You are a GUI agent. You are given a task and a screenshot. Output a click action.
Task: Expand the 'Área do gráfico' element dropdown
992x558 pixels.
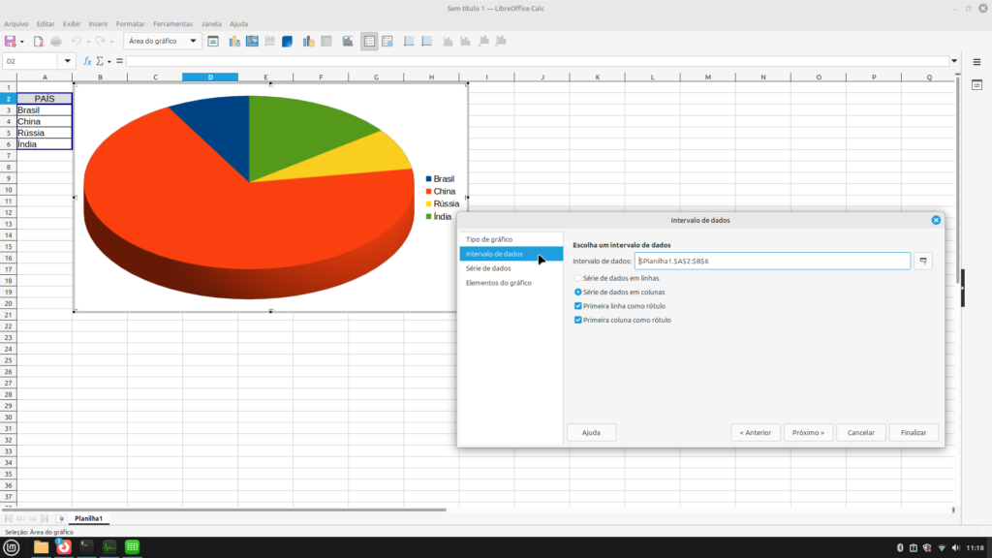point(194,42)
